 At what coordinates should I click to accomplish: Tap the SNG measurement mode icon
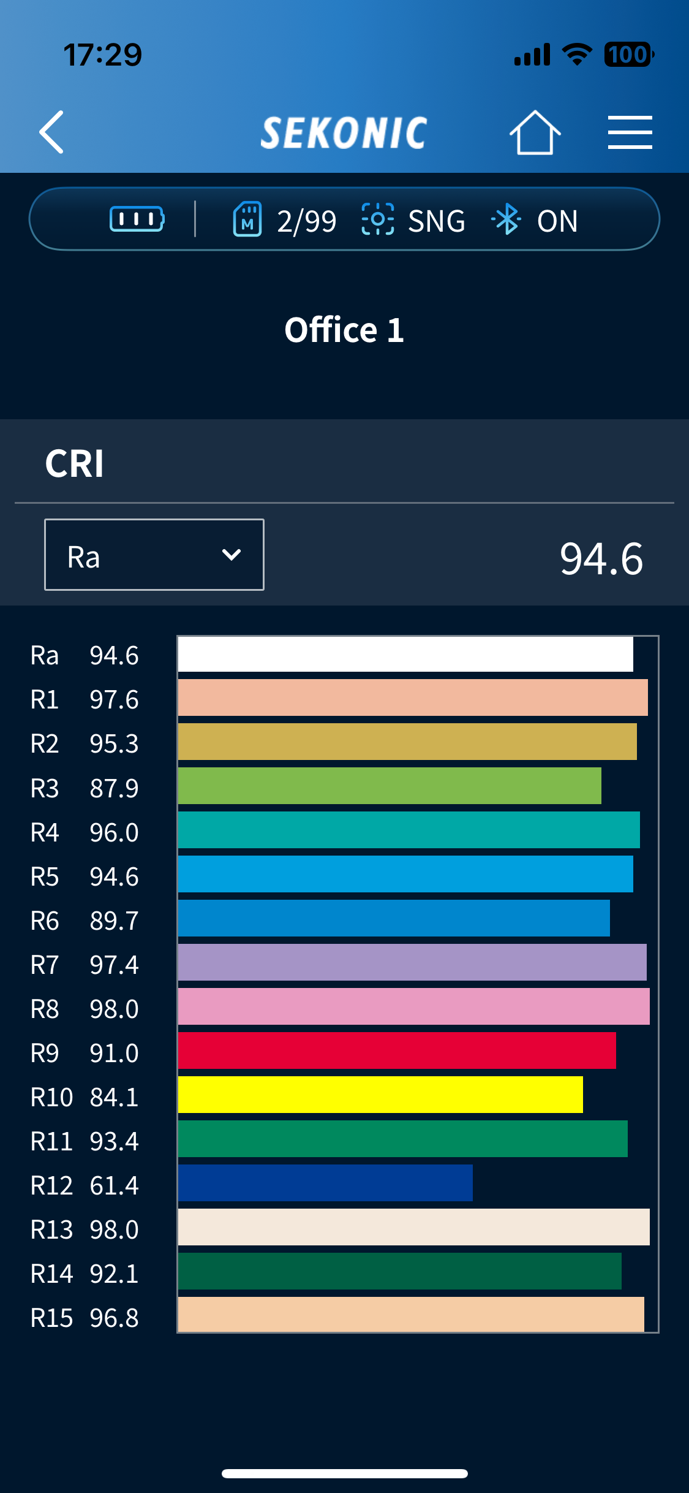tap(378, 219)
